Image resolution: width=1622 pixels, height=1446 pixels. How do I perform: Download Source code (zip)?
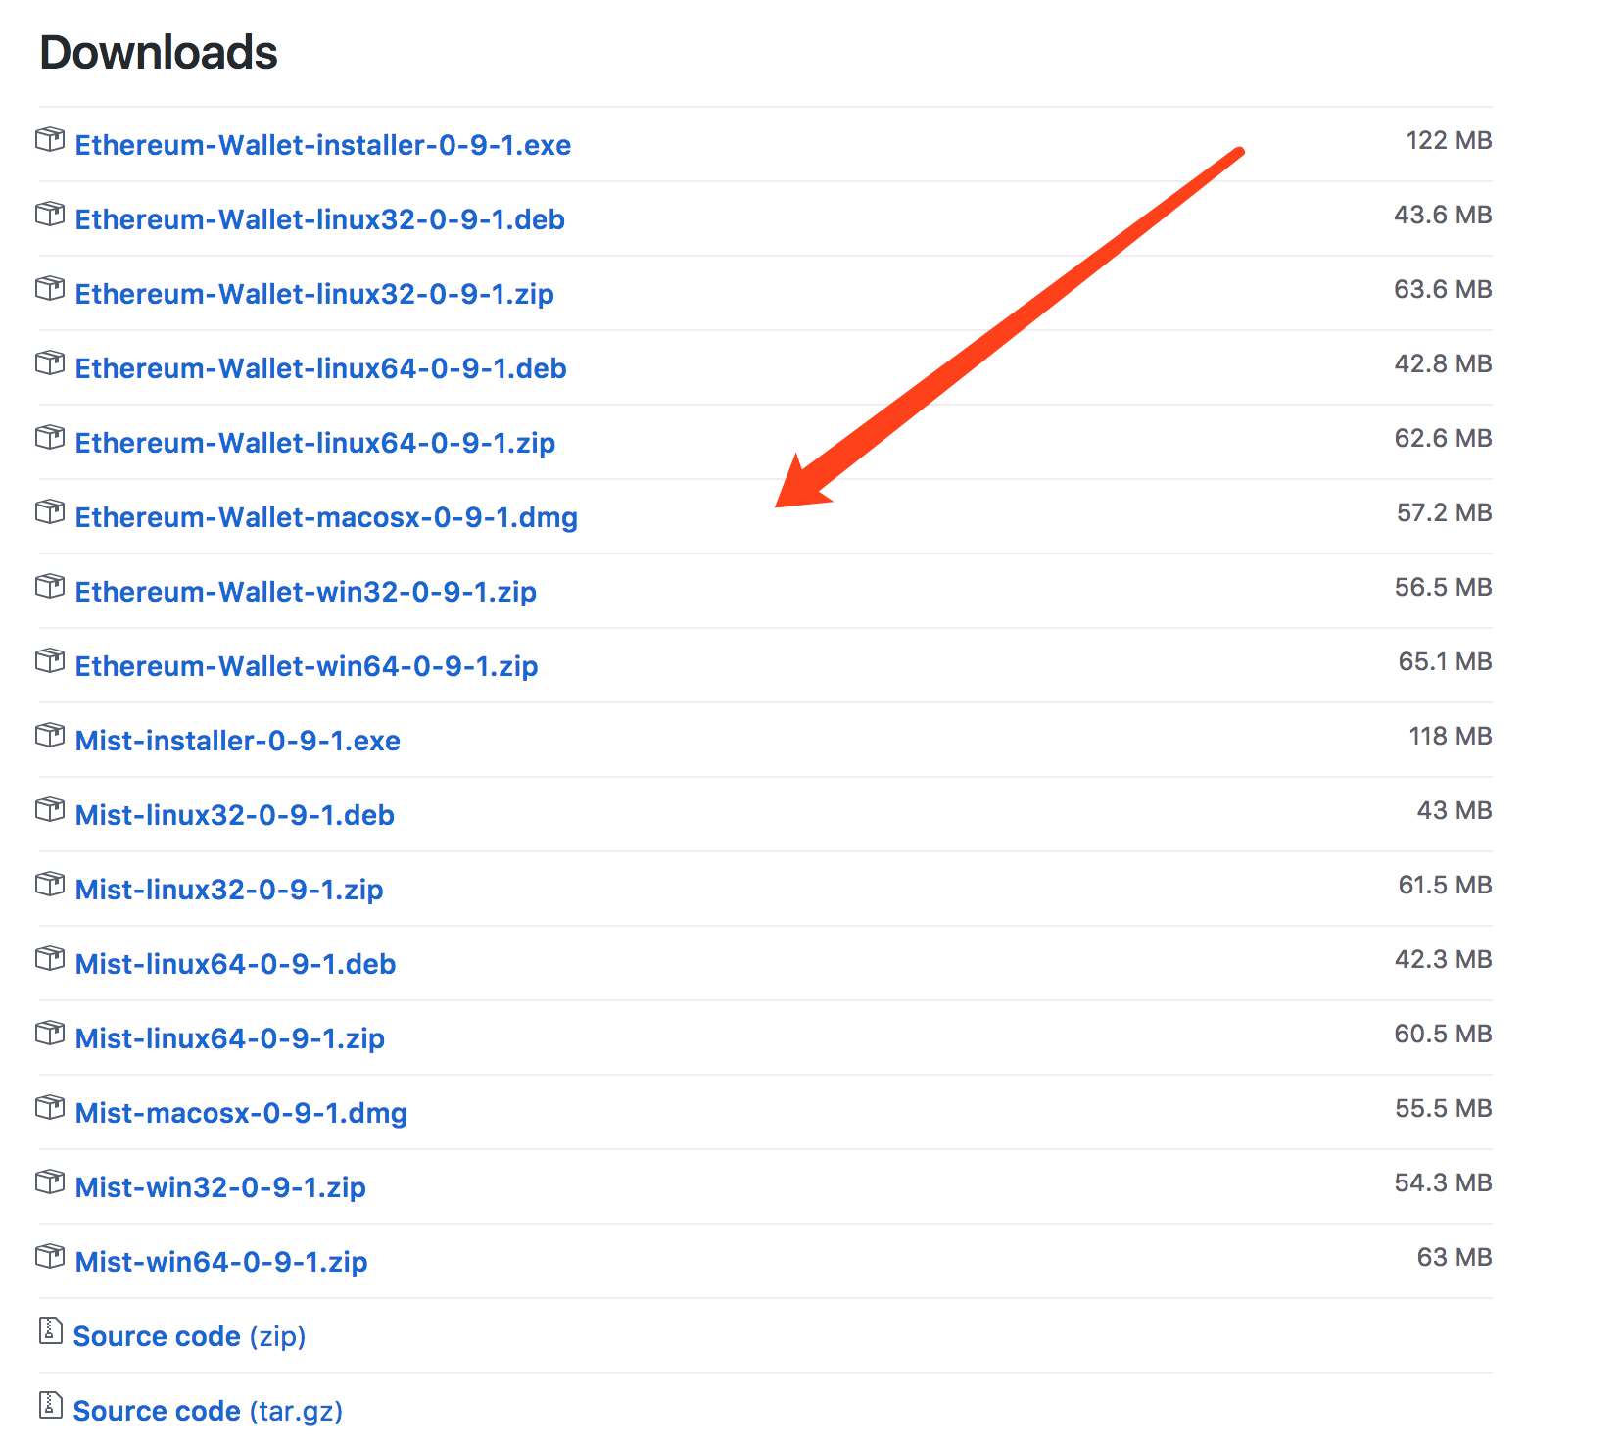coord(190,1336)
